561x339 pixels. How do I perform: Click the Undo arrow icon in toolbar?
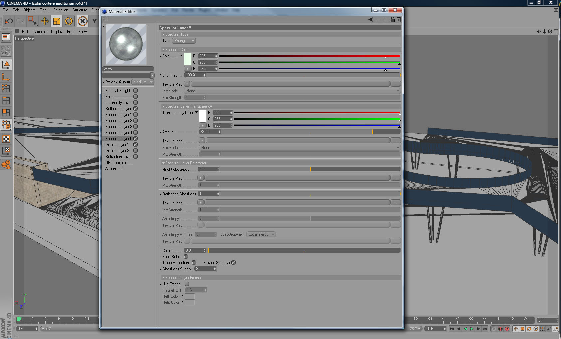(x=9, y=21)
